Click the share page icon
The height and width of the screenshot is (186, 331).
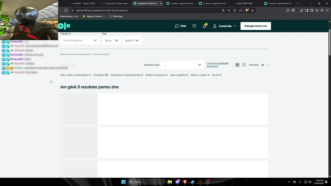pyautogui.click(x=240, y=10)
